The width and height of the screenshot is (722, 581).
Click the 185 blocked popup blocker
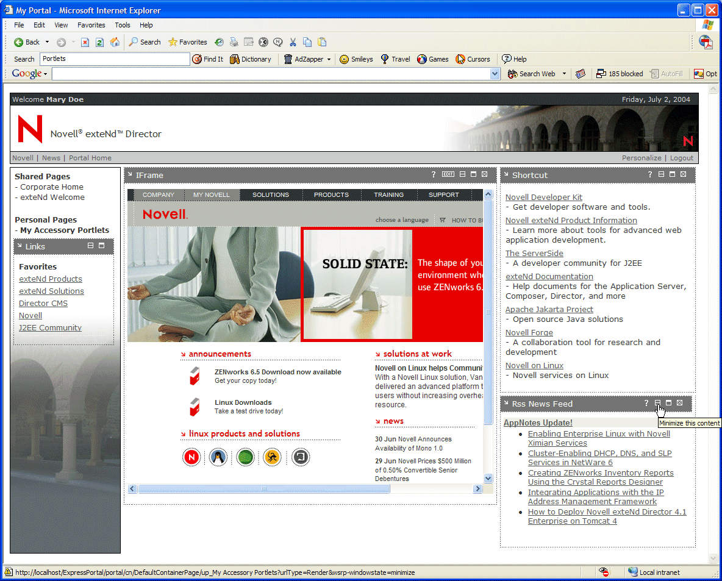[x=620, y=74]
